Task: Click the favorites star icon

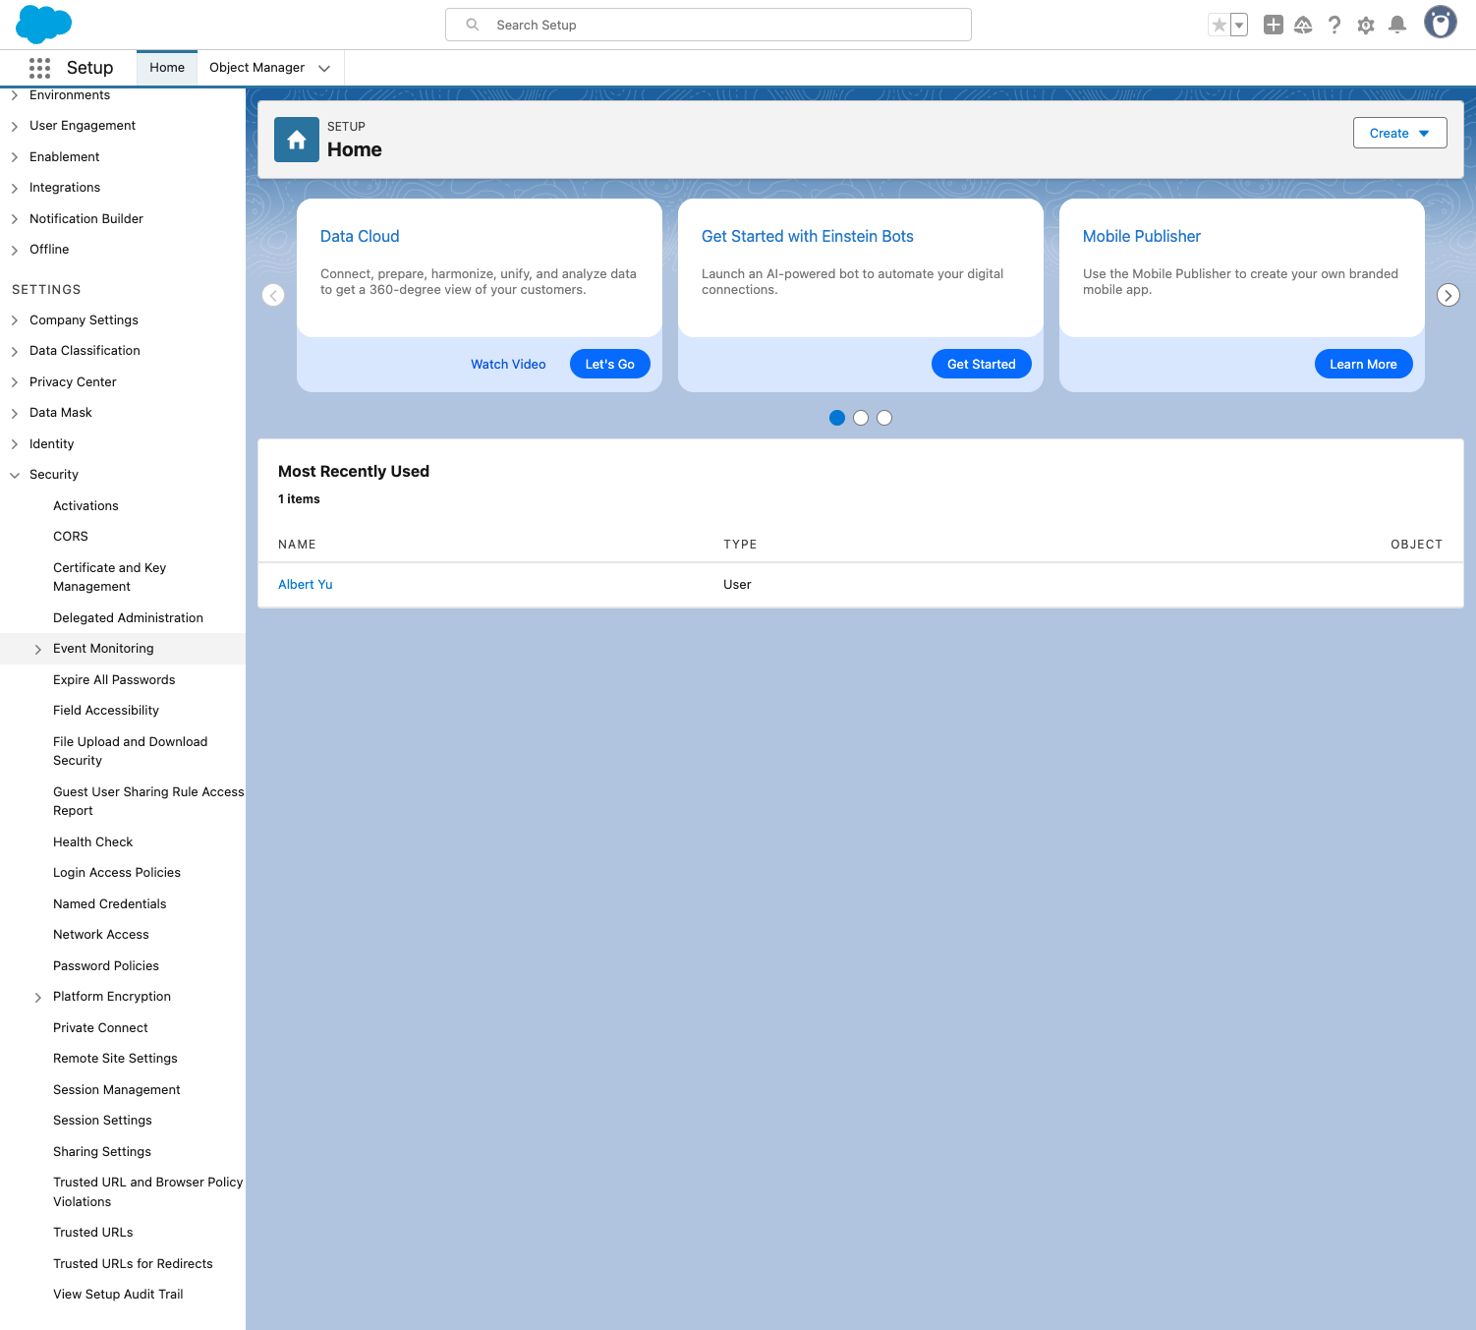Action: [x=1219, y=26]
